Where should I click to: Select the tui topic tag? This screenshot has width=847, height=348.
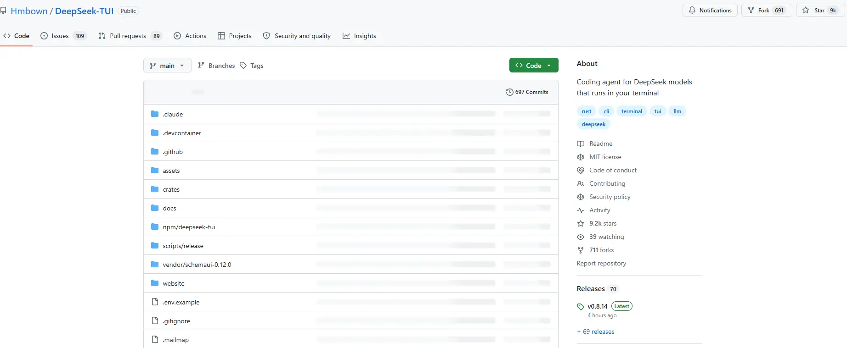coord(658,111)
